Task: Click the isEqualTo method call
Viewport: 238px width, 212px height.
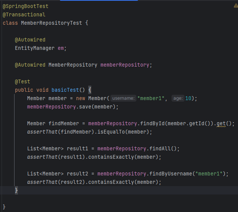Action: pos(111,132)
